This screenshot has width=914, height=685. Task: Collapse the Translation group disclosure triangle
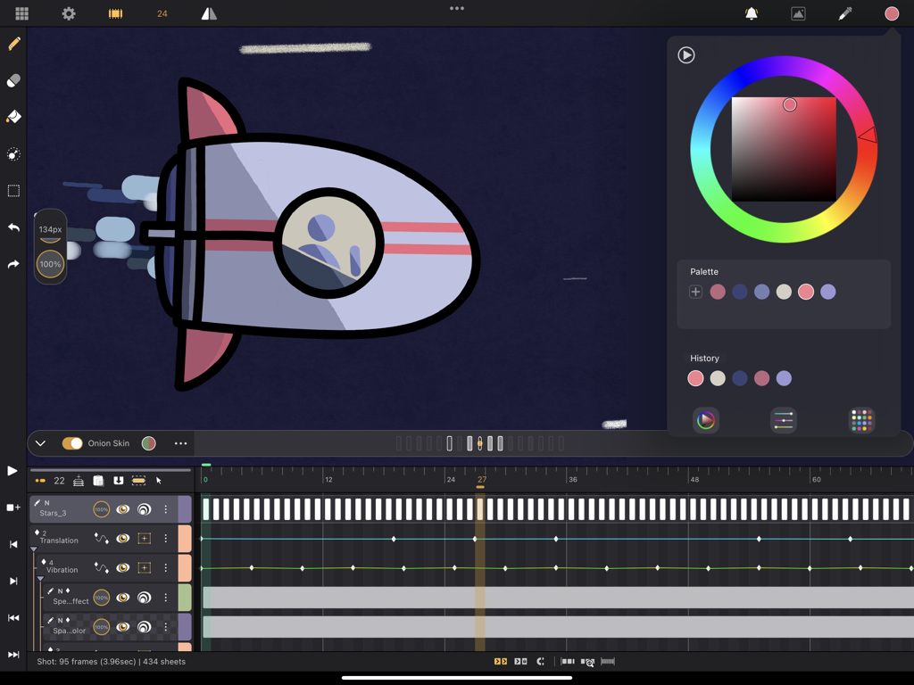click(x=33, y=549)
